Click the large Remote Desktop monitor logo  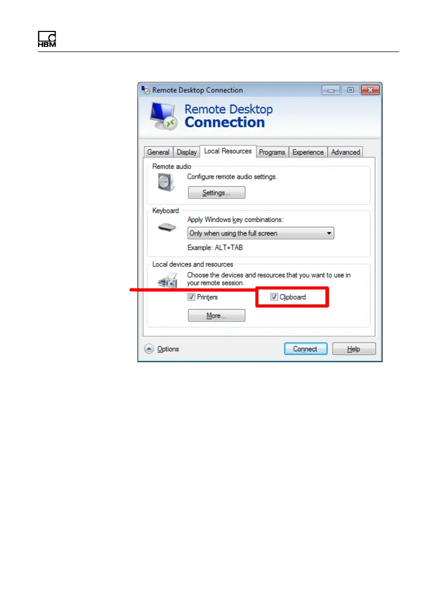pos(164,116)
